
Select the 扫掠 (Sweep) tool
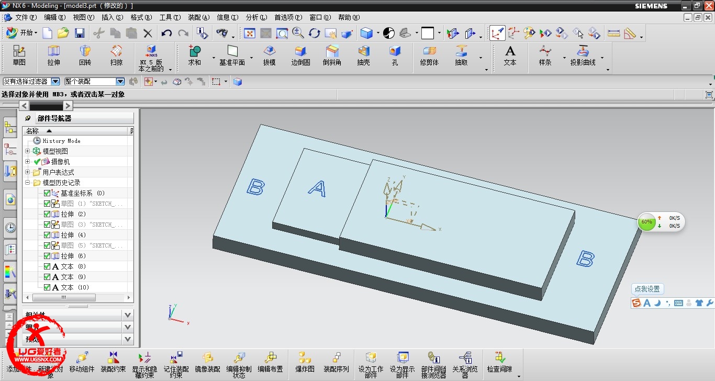point(116,56)
